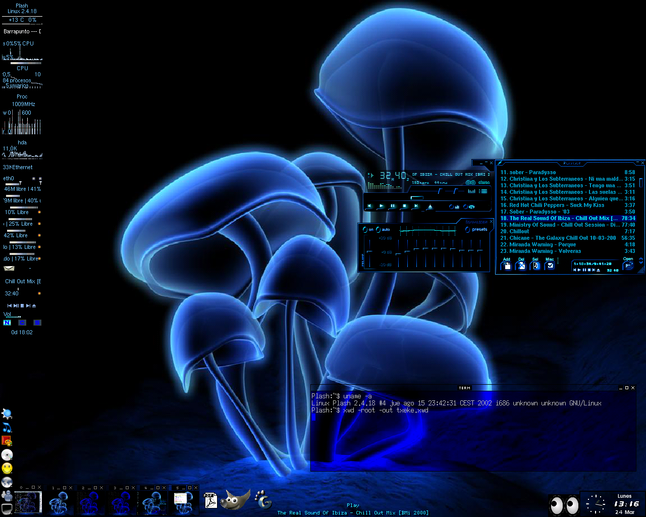Pause playback in XMMS main player
The width and height of the screenshot is (646, 517).
pyautogui.click(x=393, y=206)
